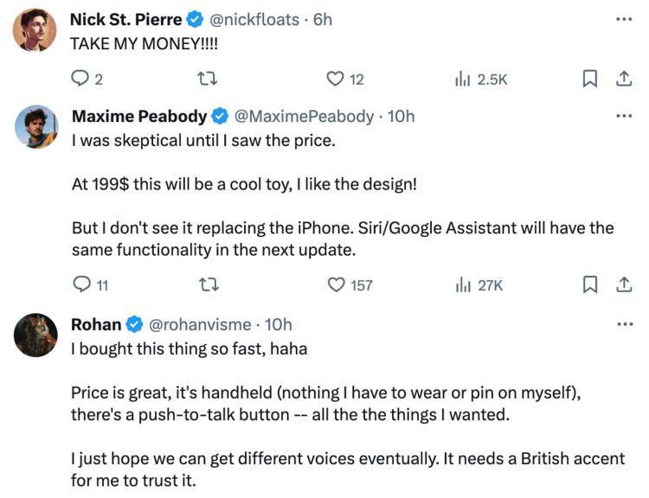The width and height of the screenshot is (649, 498).
Task: Open more options on Rohan's tweet
Action: tap(623, 324)
